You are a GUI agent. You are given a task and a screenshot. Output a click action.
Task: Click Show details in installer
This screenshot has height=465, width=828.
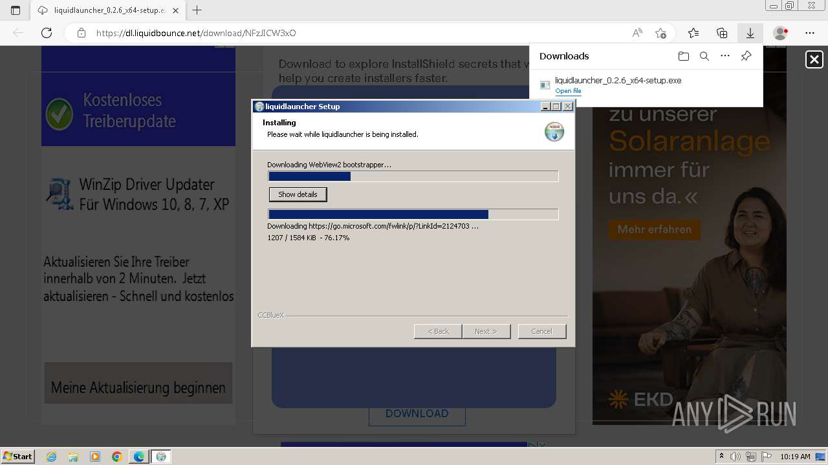tap(298, 194)
